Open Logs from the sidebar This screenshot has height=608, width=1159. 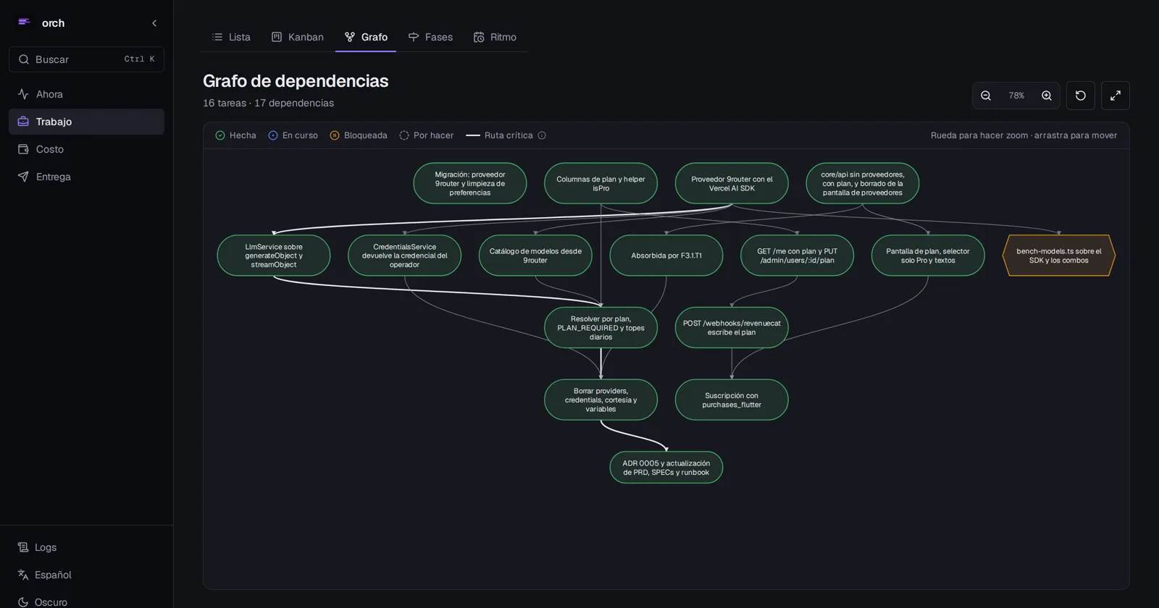click(86, 547)
